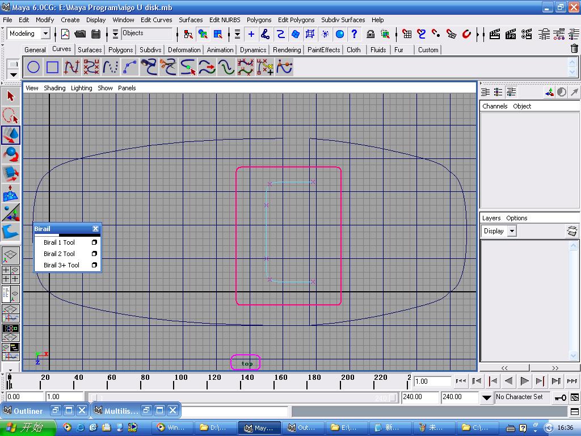The width and height of the screenshot is (581, 436).
Task: Click the question mark help icon
Action: [x=354, y=34]
